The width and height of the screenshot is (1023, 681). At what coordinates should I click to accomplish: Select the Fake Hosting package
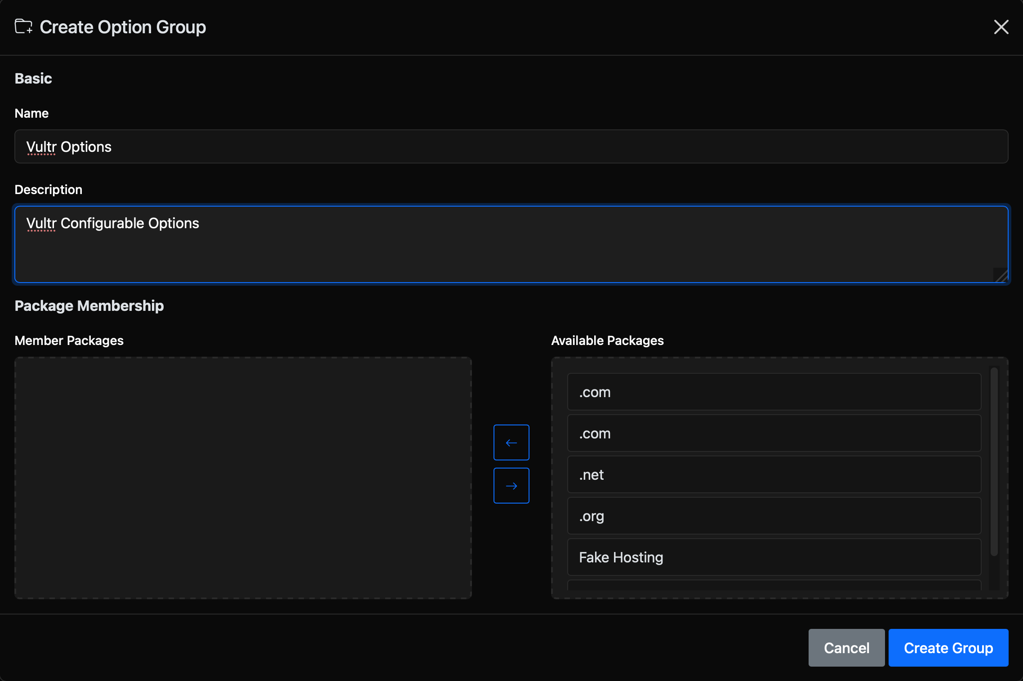[x=774, y=557]
